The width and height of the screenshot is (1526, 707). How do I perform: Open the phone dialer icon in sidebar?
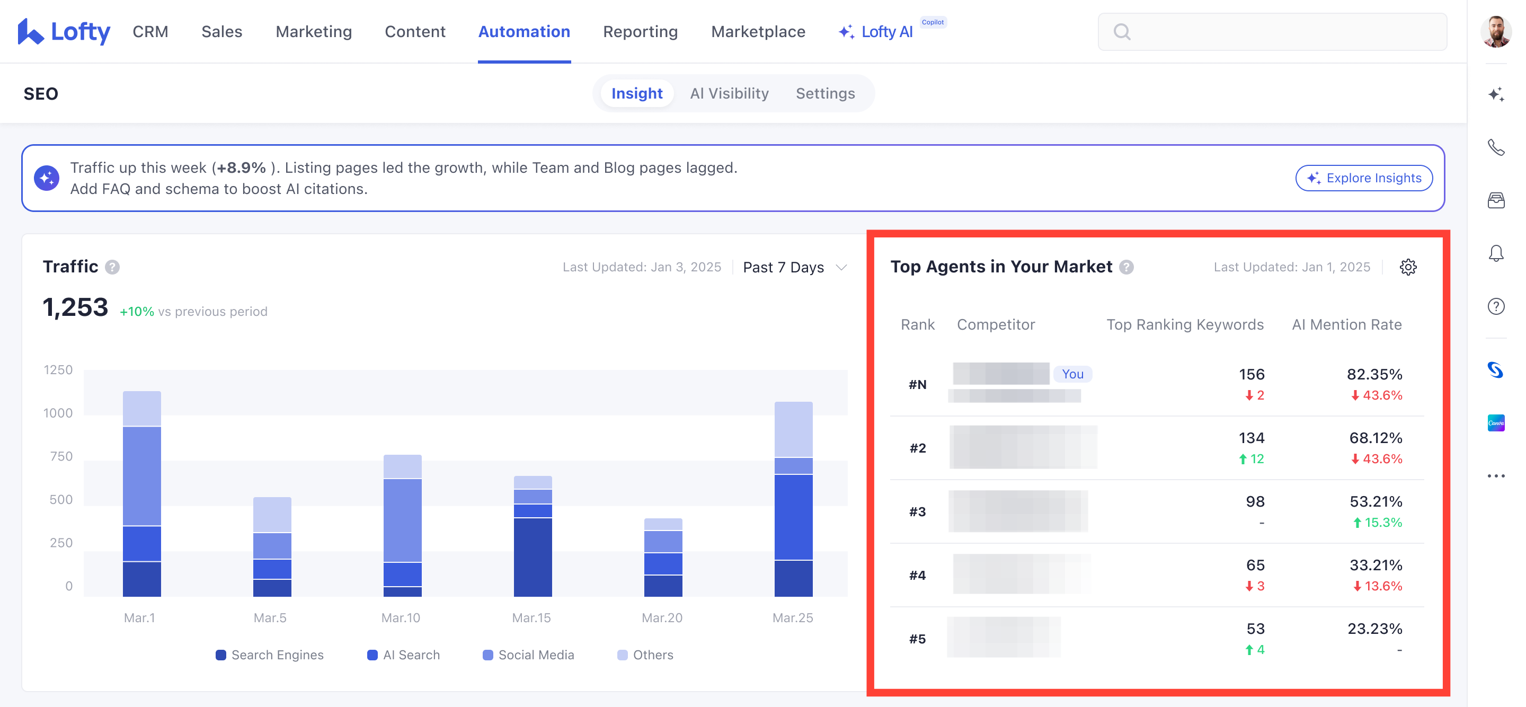pos(1496,147)
